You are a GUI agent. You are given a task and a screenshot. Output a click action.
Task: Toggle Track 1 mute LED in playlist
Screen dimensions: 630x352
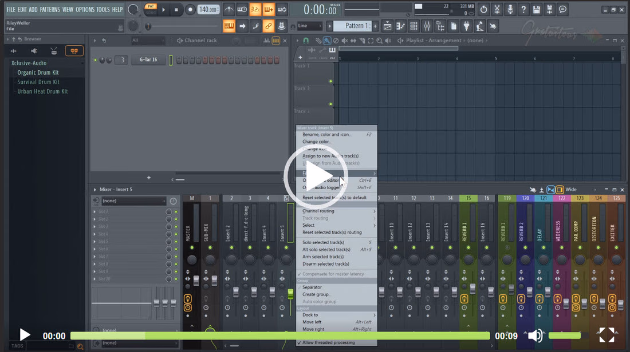(330, 81)
